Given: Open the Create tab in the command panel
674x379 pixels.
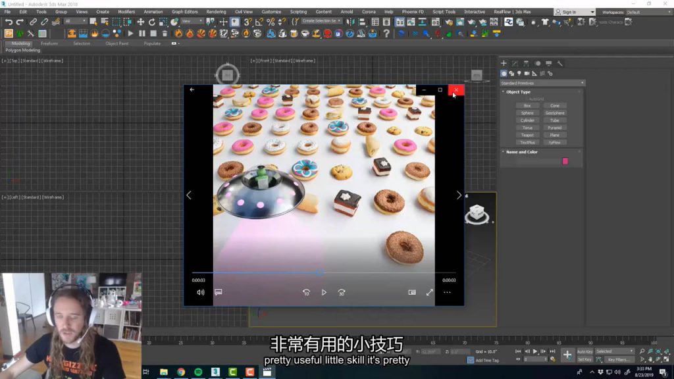Looking at the screenshot, I should (504, 63).
